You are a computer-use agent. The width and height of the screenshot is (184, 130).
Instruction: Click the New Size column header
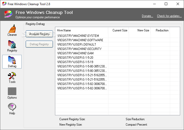click(x=140, y=30)
